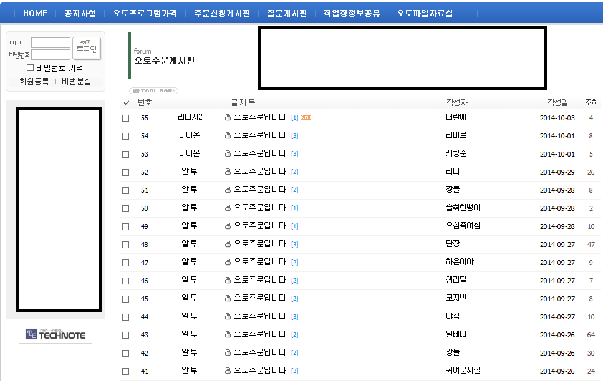Check the box beside post 43
Viewport: 603px width, 383px height.
[x=125, y=335]
